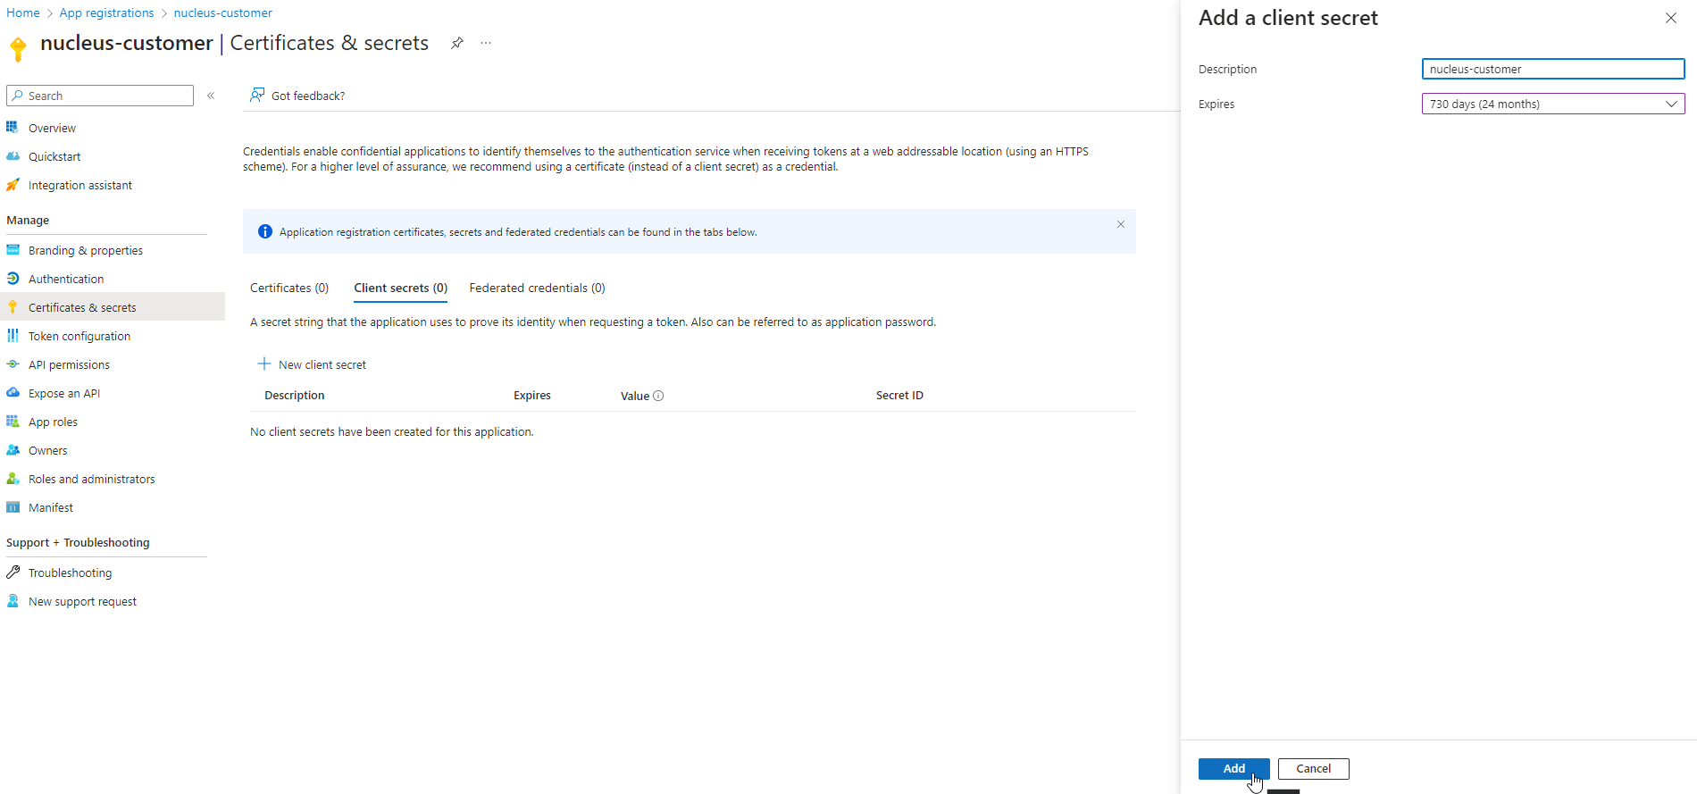
Task: Click the Owners people icon
Action: coord(13,450)
